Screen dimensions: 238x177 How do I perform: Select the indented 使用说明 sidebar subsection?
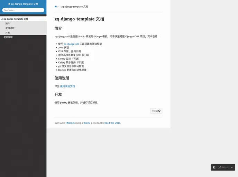(x=10, y=28)
